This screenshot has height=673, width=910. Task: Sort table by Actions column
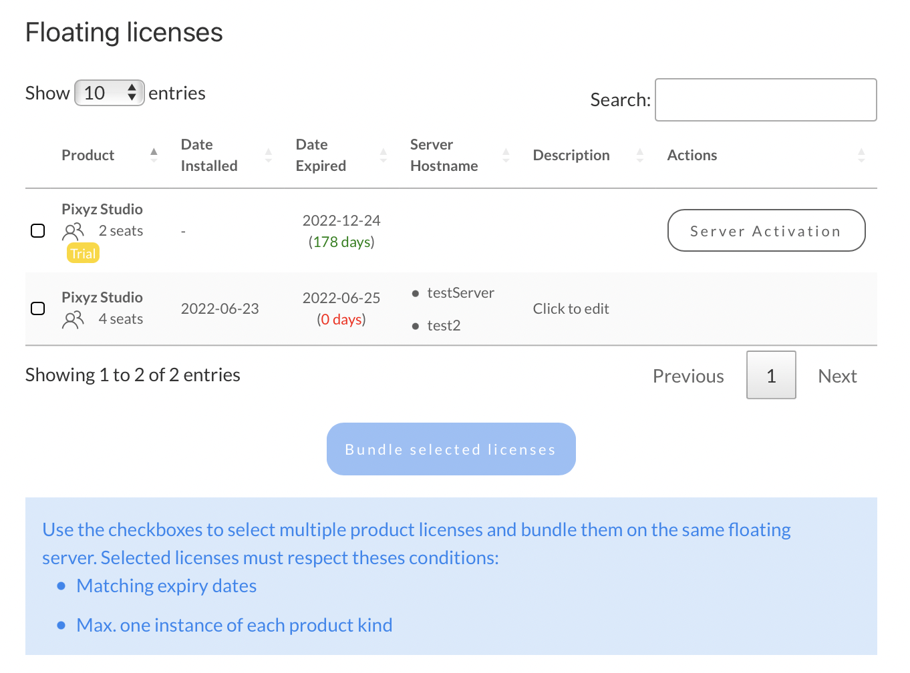tap(766, 155)
